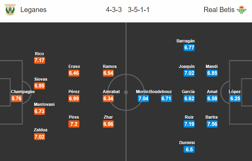Click Amrabat's 6.34 rating badge

108,99
